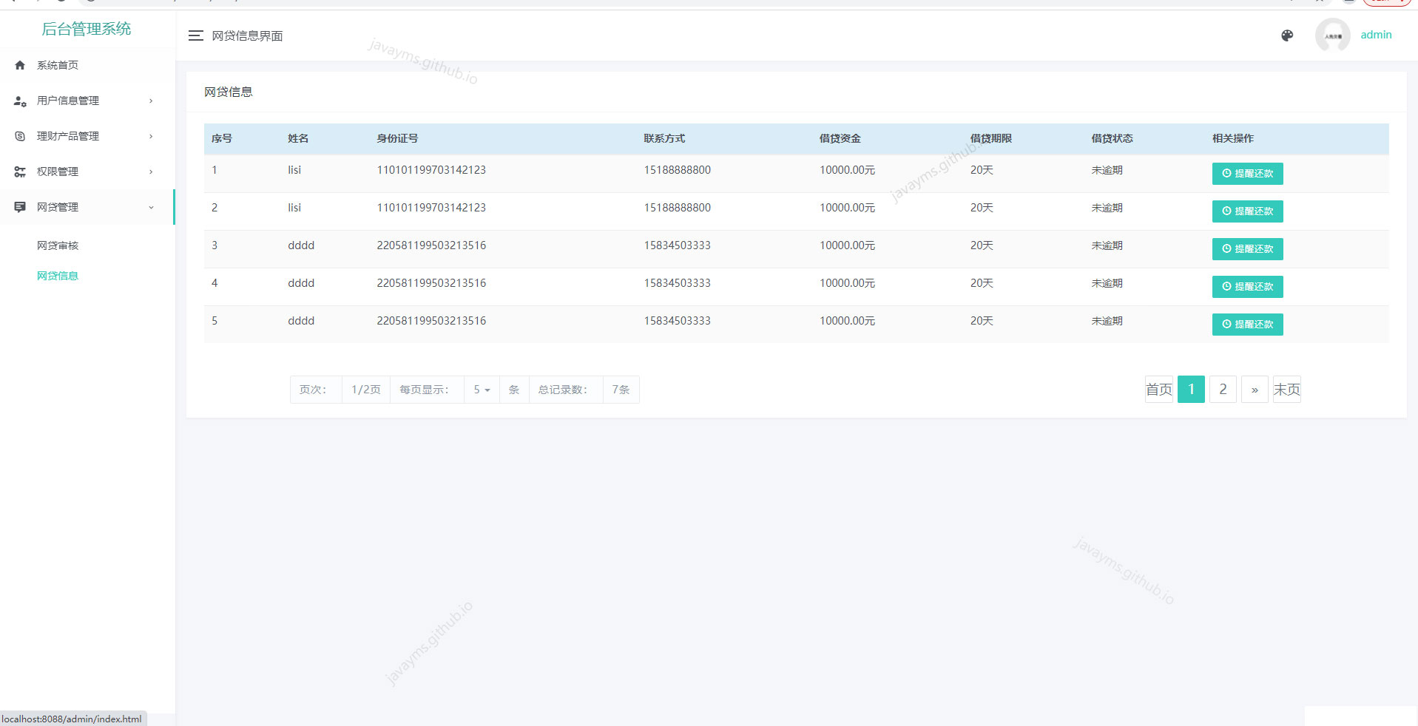Image resolution: width=1418 pixels, height=726 pixels.
Task: Select the 网贷信息 menu item
Action: pyautogui.click(x=58, y=276)
